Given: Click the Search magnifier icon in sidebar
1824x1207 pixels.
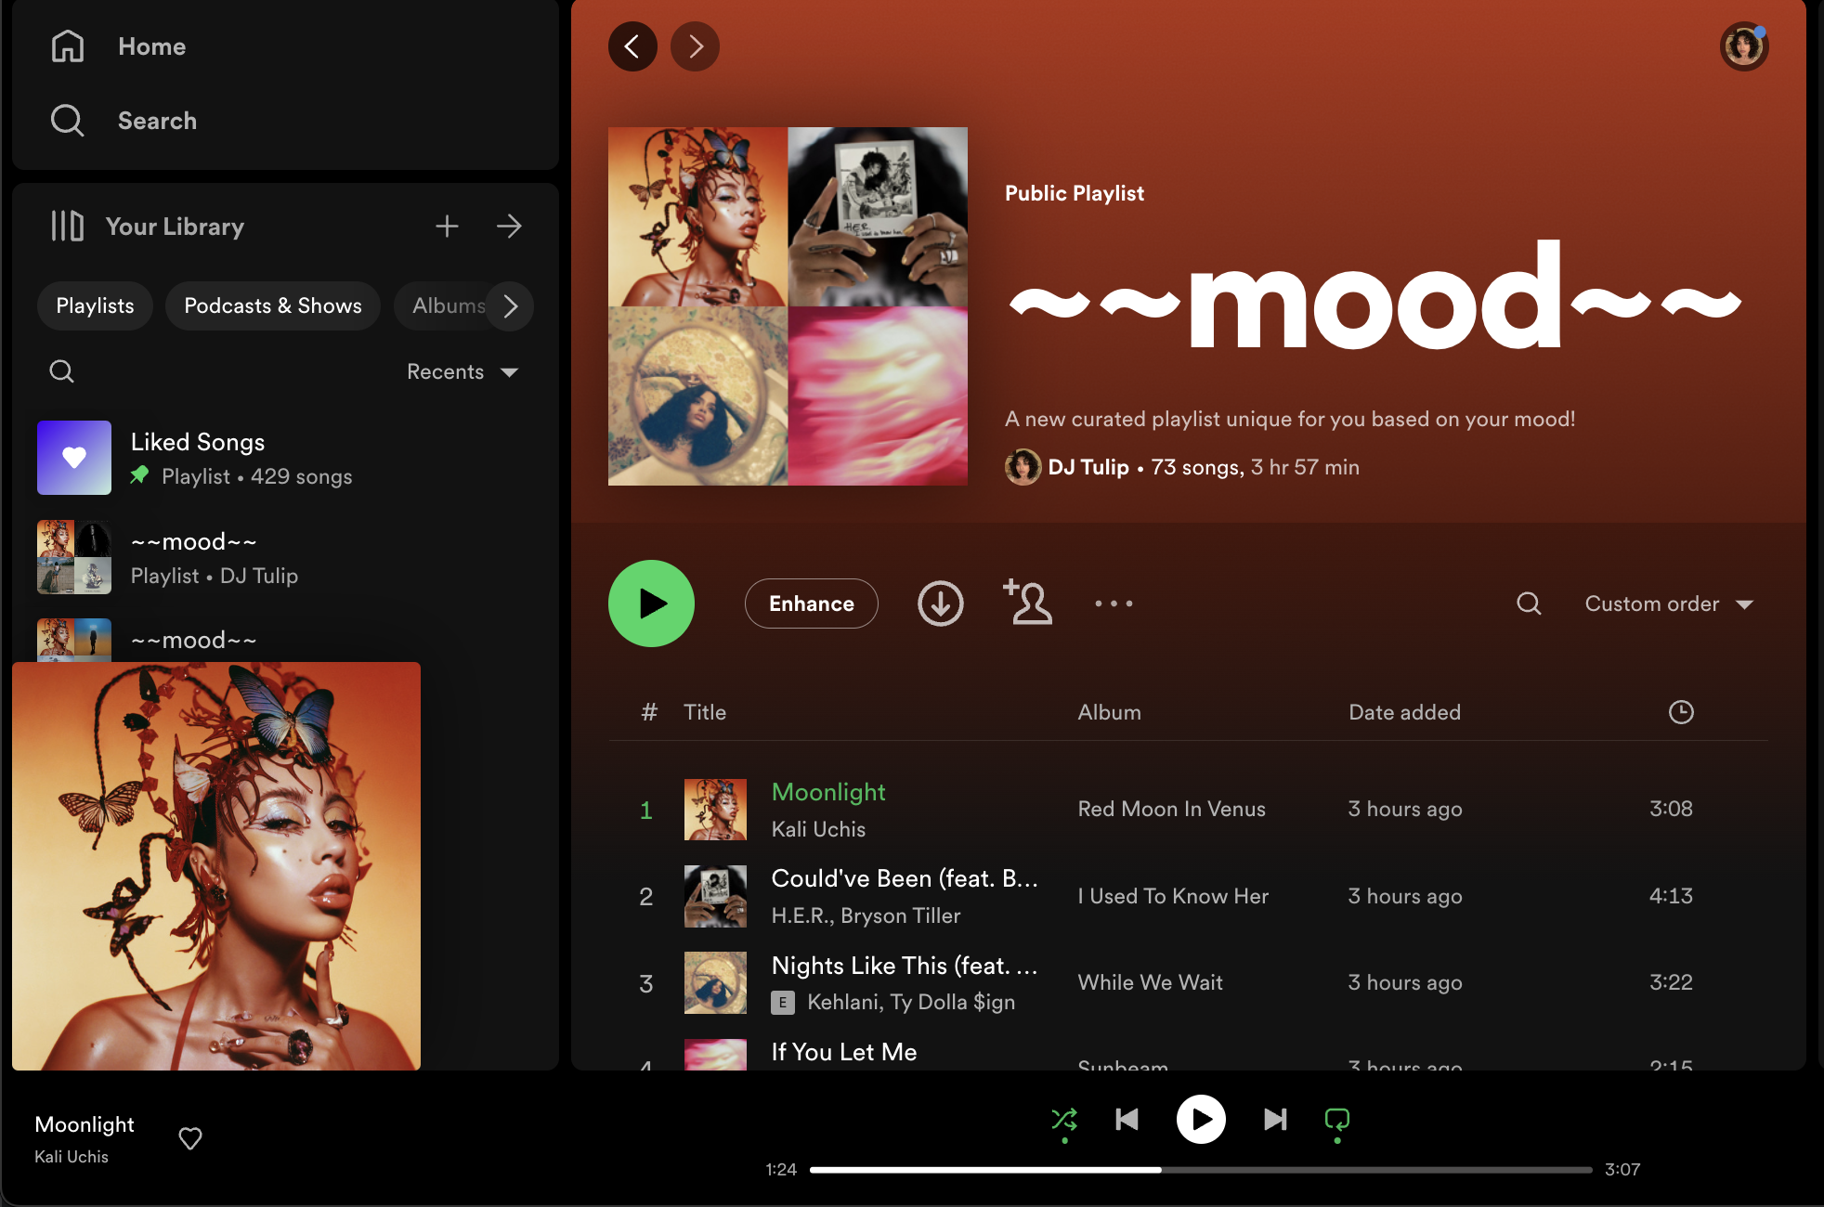Looking at the screenshot, I should [67, 121].
